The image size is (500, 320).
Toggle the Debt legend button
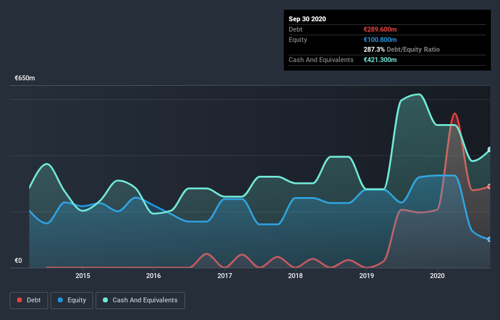click(29, 301)
